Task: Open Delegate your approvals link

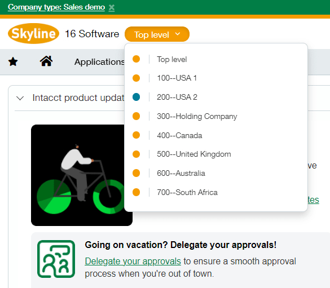Action: [x=133, y=262]
